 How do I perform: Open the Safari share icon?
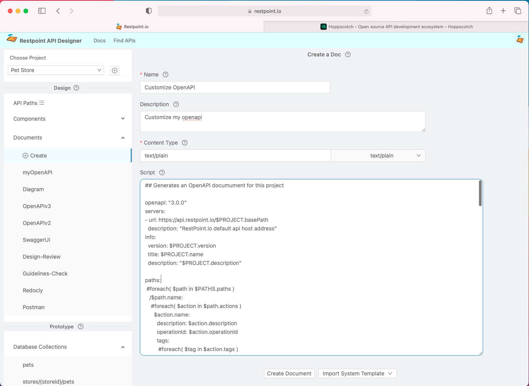[489, 11]
